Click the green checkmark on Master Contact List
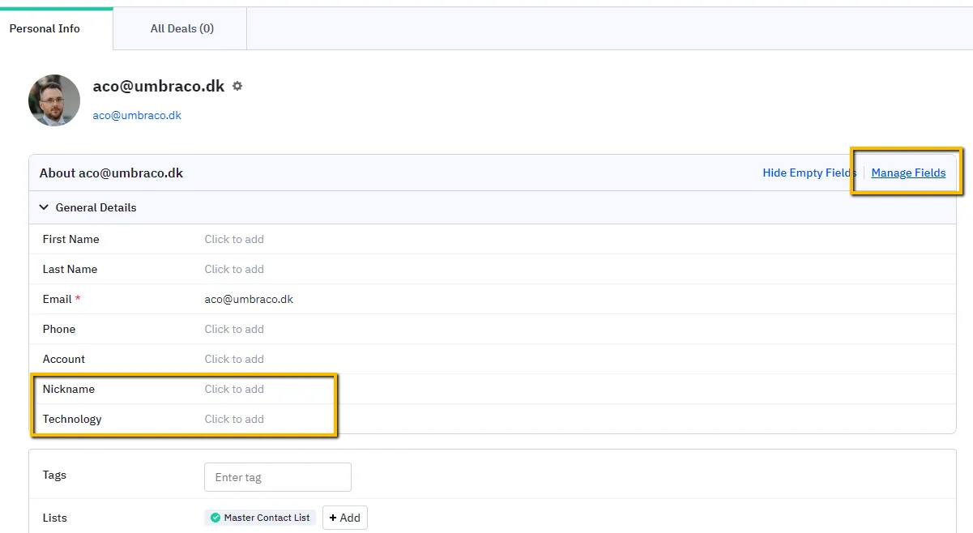Screen dimensions: 973x533 (x=215, y=518)
